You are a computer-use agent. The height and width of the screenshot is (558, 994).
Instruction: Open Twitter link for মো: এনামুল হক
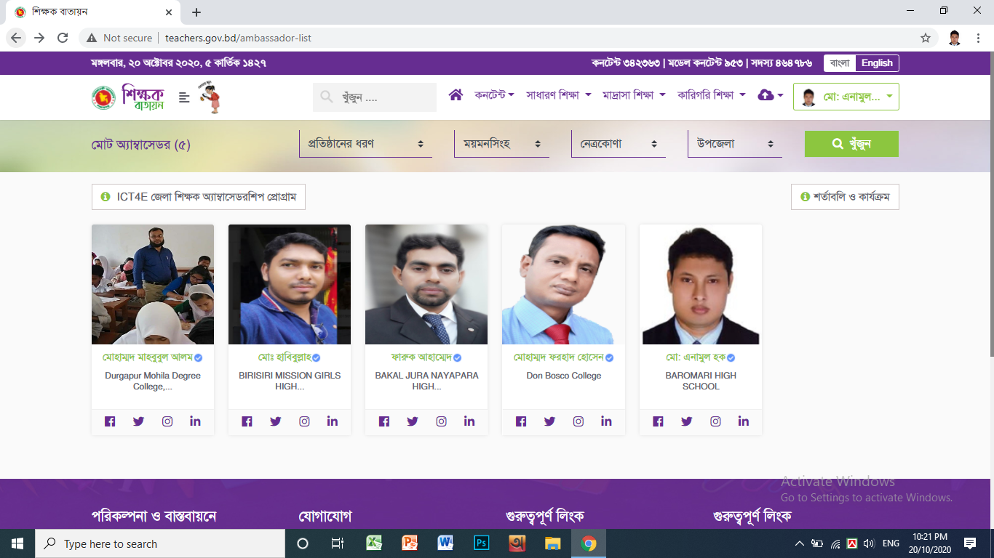(686, 421)
